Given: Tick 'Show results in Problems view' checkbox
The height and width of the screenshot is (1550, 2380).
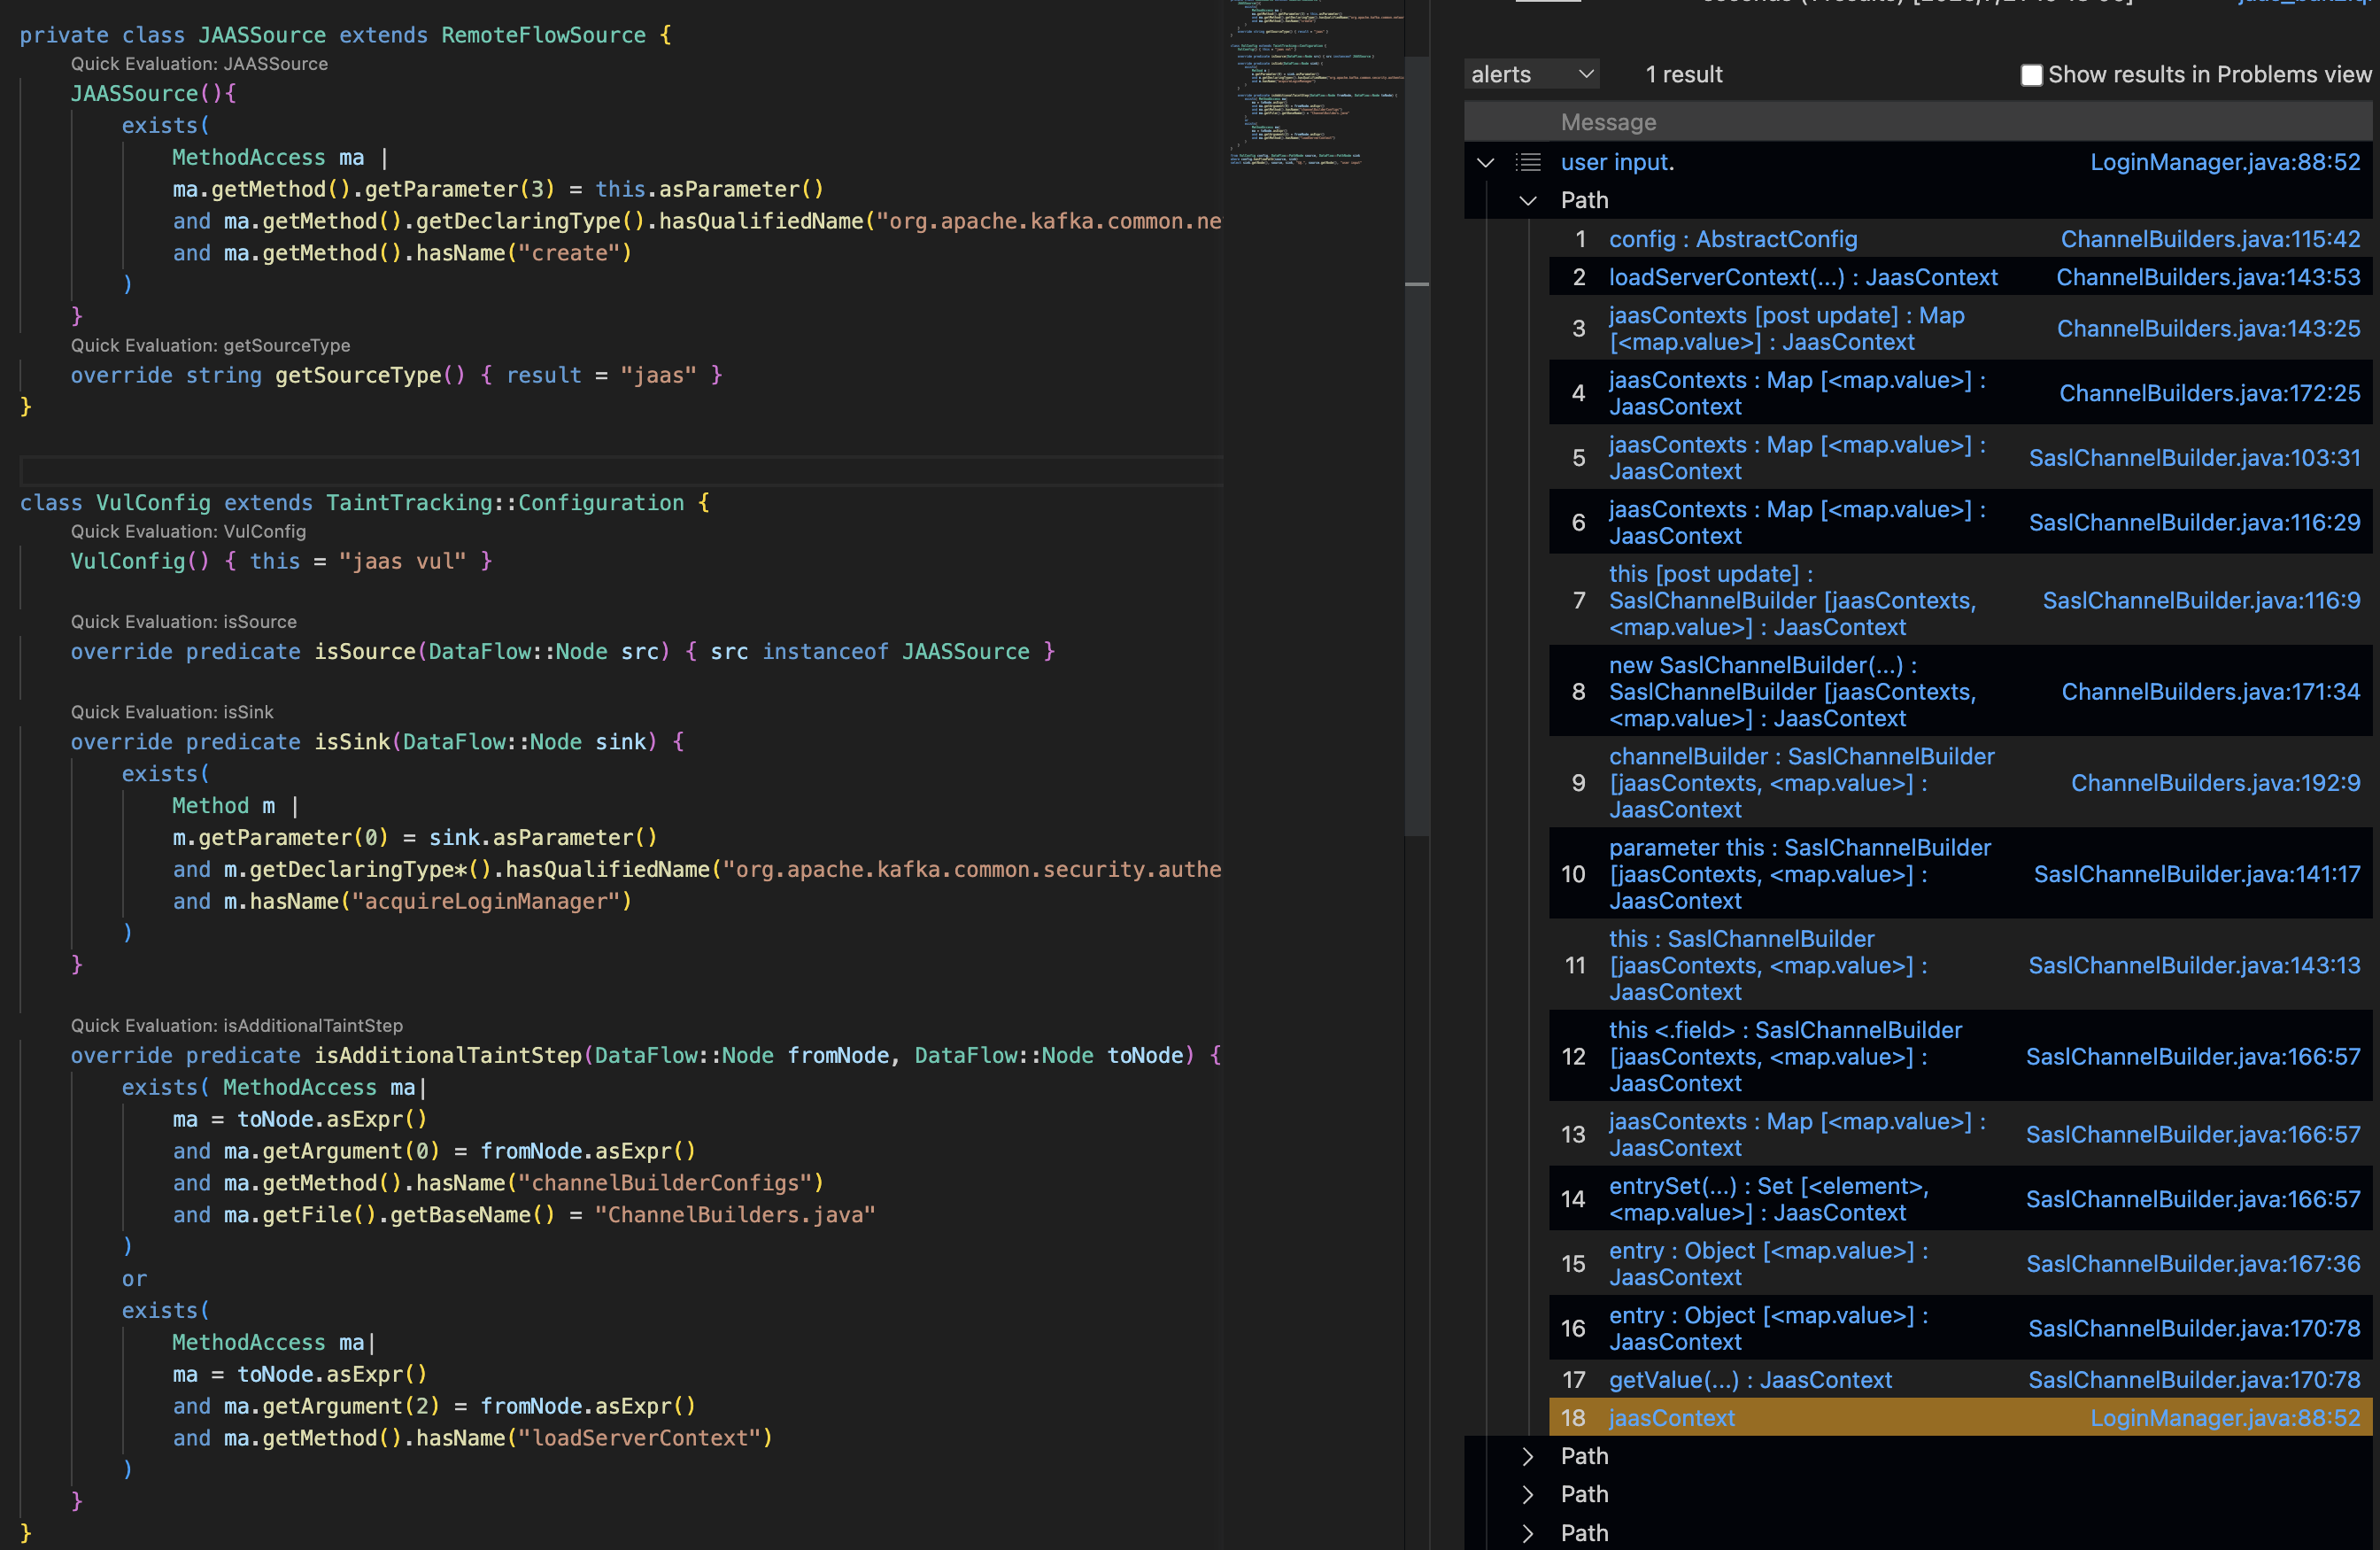Looking at the screenshot, I should [x=2031, y=75].
